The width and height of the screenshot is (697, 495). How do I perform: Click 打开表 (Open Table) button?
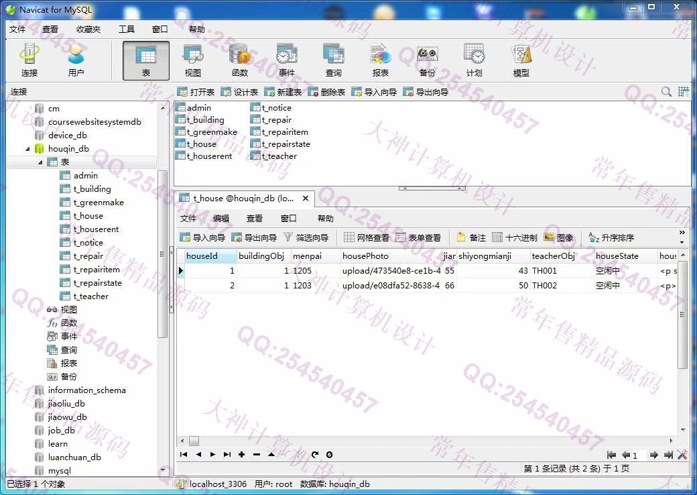tap(196, 92)
